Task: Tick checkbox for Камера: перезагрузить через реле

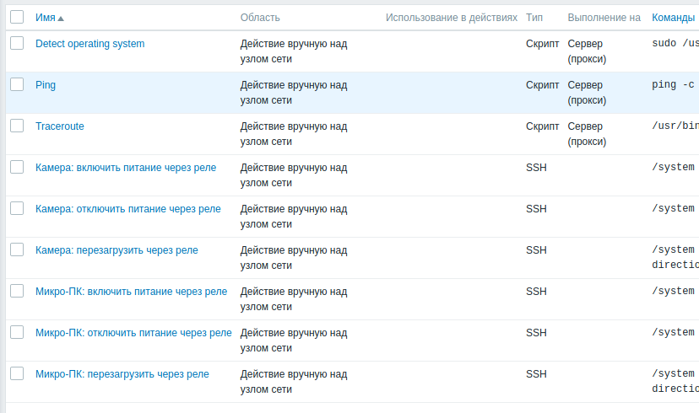Action: point(17,249)
